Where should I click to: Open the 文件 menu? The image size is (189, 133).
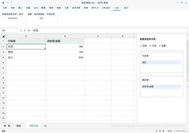pos(5,8)
